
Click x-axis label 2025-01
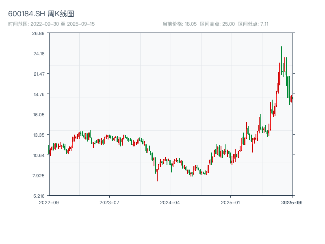(x=230, y=203)
